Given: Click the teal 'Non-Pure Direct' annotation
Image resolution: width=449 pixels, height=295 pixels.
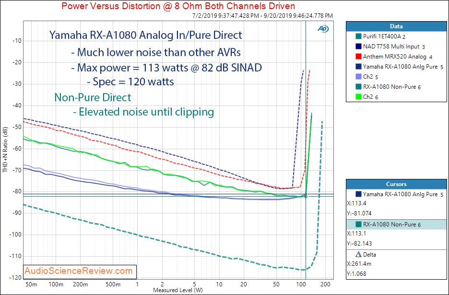Looking at the screenshot, I should (x=93, y=97).
